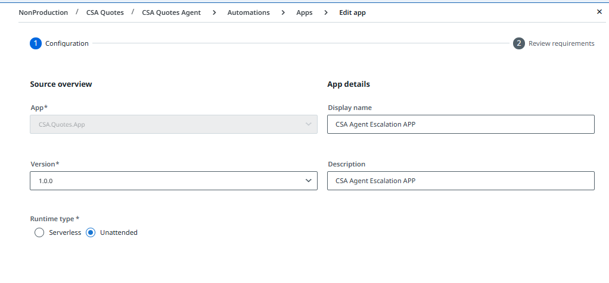Close the Edit app panel
The image size is (609, 283).
[599, 12]
